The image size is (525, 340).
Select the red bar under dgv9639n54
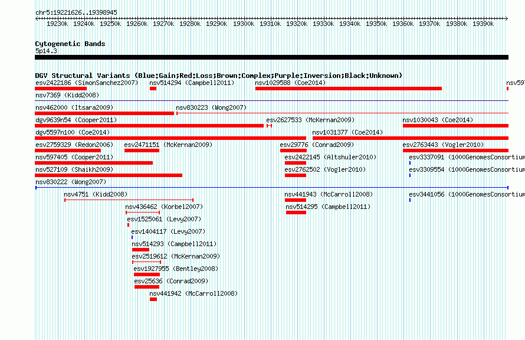149,126
